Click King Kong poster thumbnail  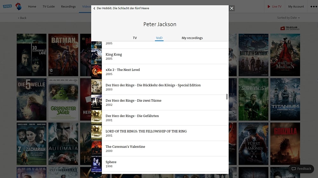point(97,56)
